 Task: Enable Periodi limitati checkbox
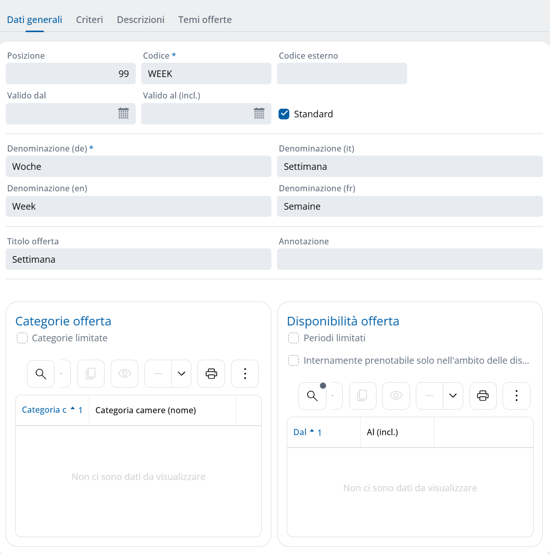293,338
